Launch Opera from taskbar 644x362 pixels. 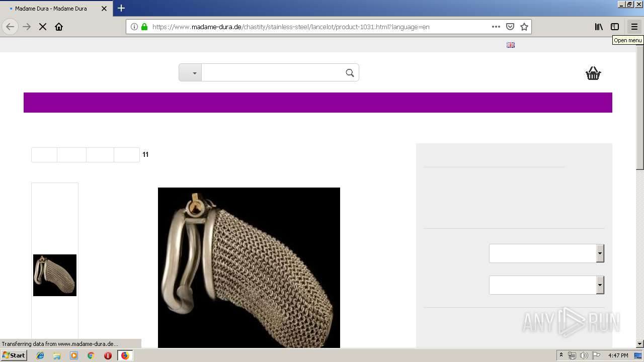click(x=108, y=355)
